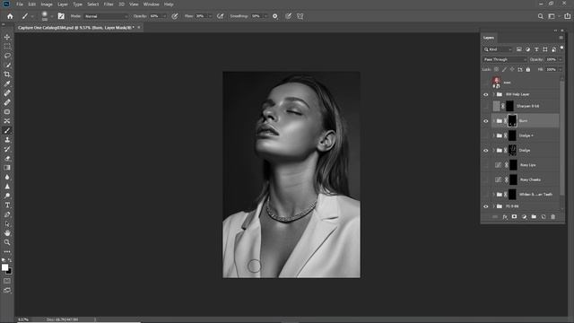Open the Image menu
Image resolution: width=574 pixels, height=323 pixels.
47,4
